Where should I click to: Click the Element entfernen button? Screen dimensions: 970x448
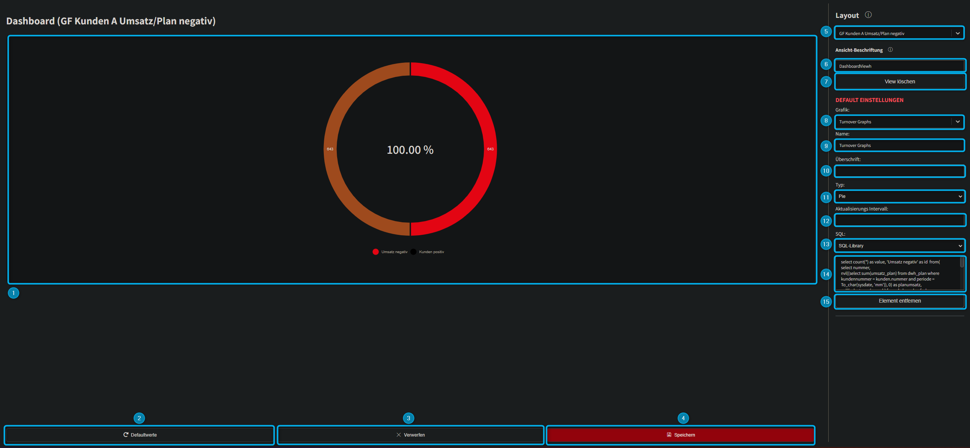[900, 301]
